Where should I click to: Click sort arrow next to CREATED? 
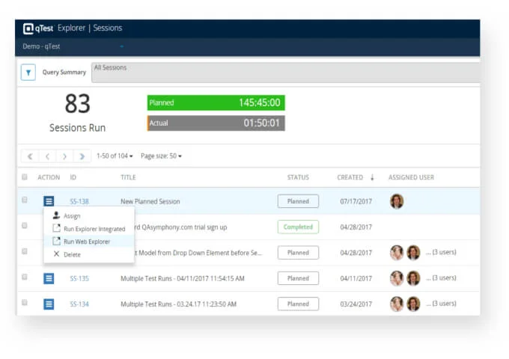coord(372,177)
